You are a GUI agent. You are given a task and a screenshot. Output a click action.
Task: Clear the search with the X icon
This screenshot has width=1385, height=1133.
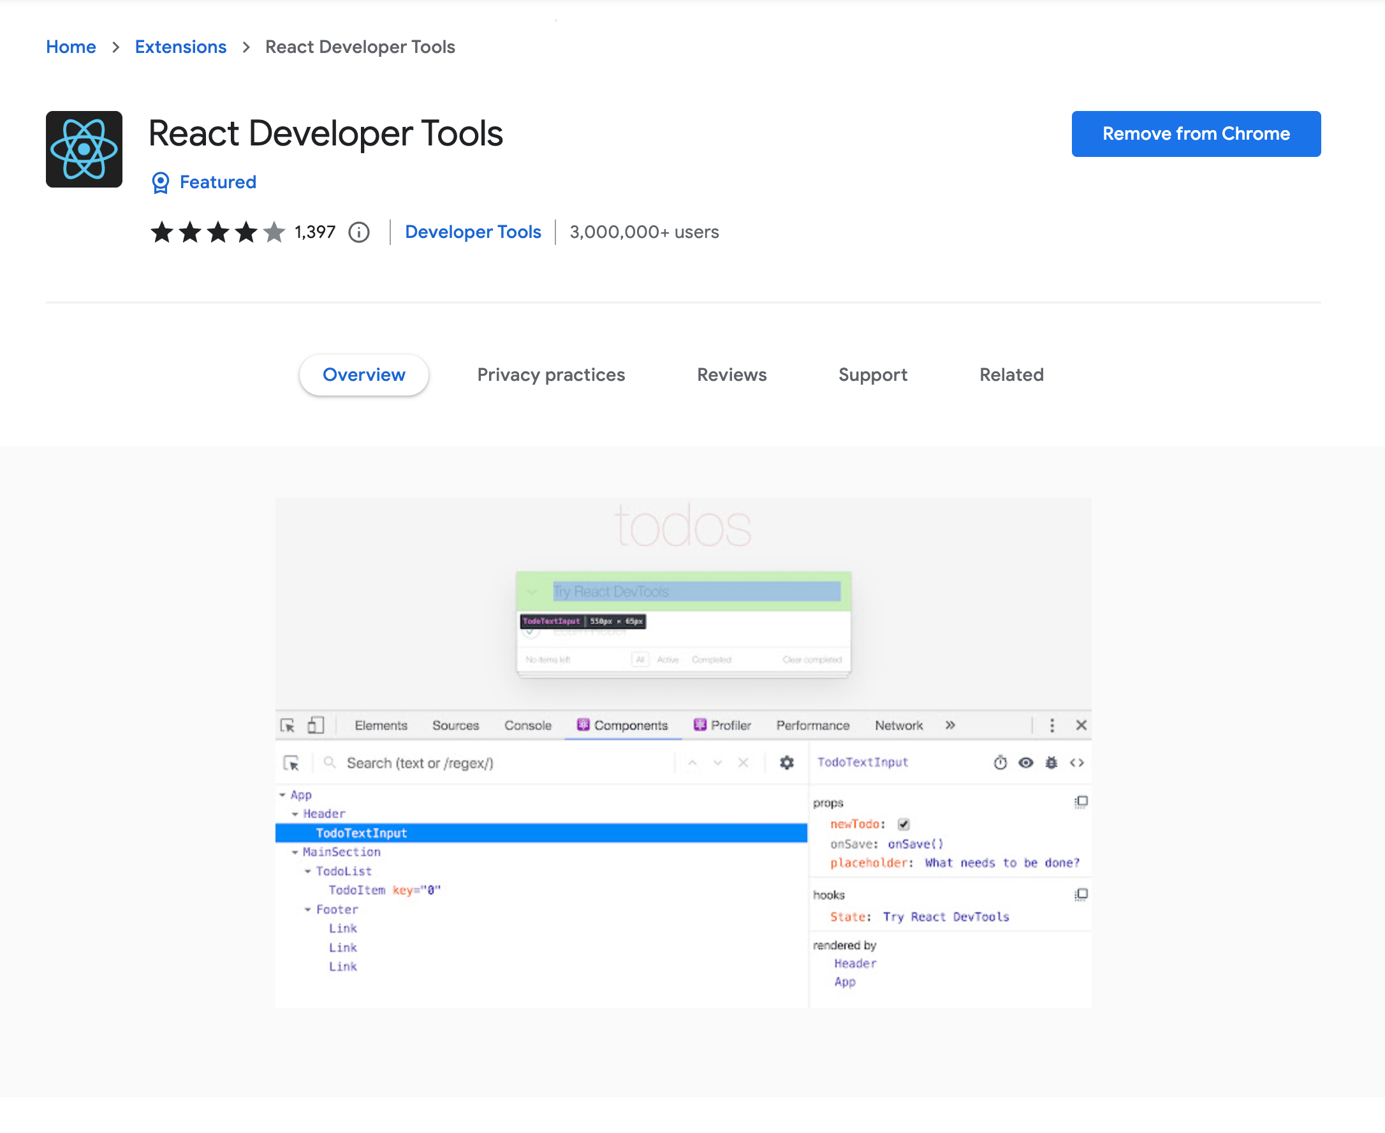pos(743,762)
